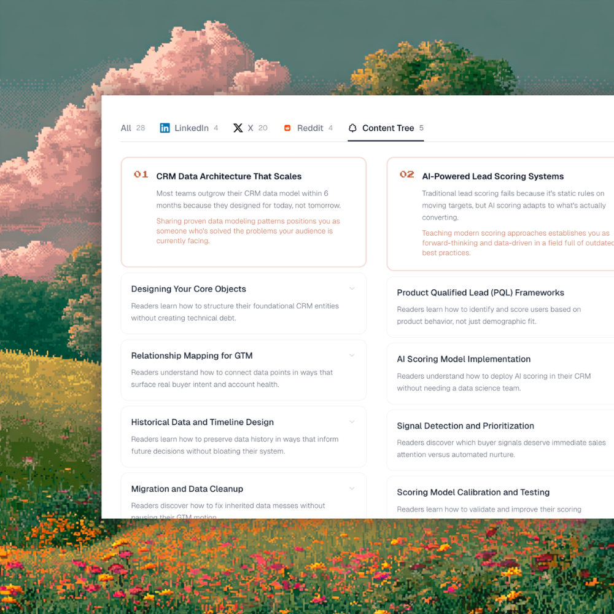The image size is (614, 614).
Task: Click the Content Tree count 5
Action: (421, 128)
